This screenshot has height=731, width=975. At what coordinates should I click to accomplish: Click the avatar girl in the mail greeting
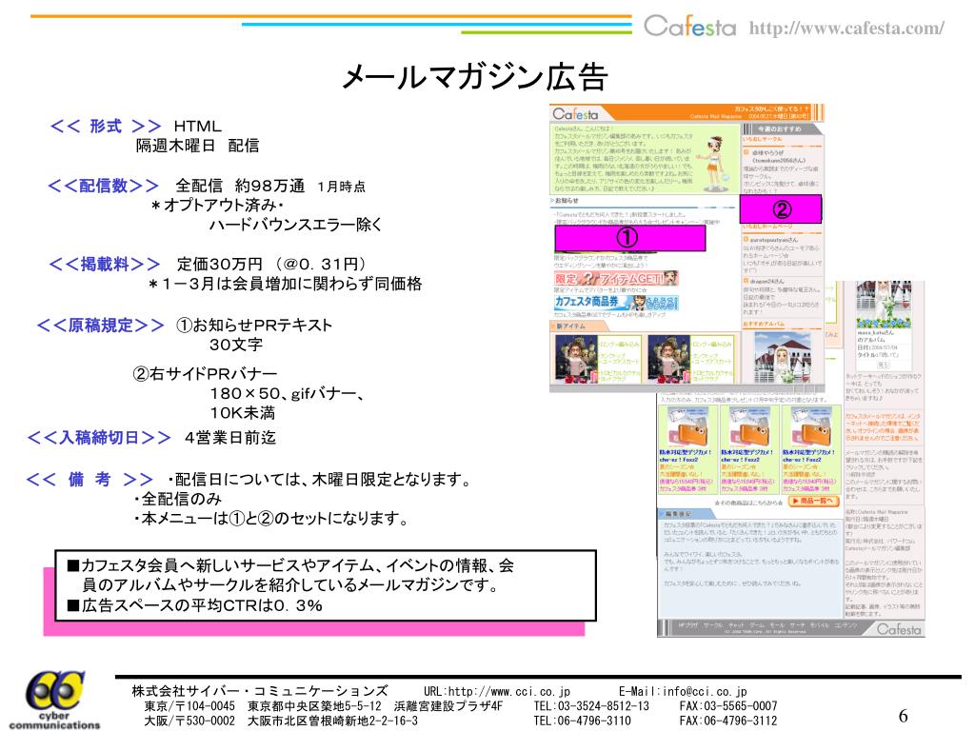click(x=714, y=165)
